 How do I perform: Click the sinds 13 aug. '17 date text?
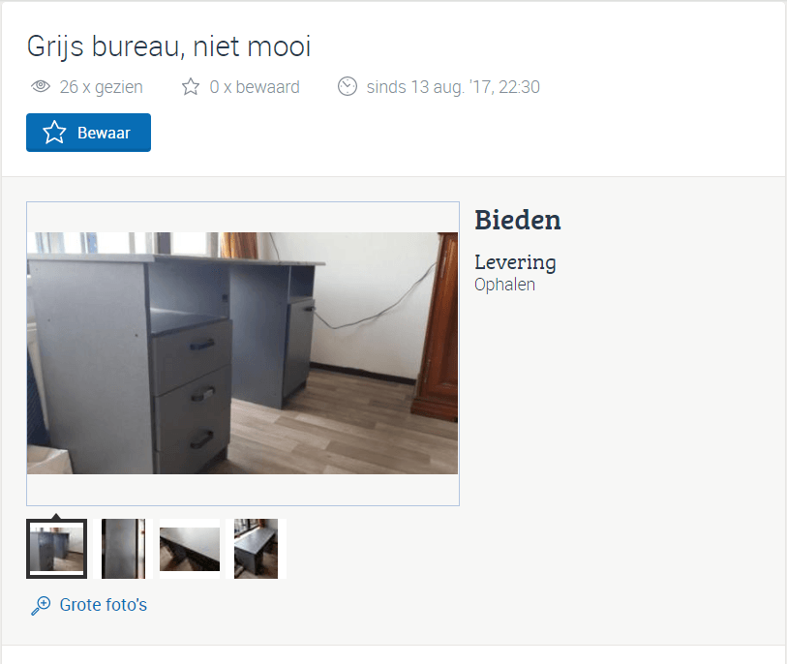pos(453,87)
